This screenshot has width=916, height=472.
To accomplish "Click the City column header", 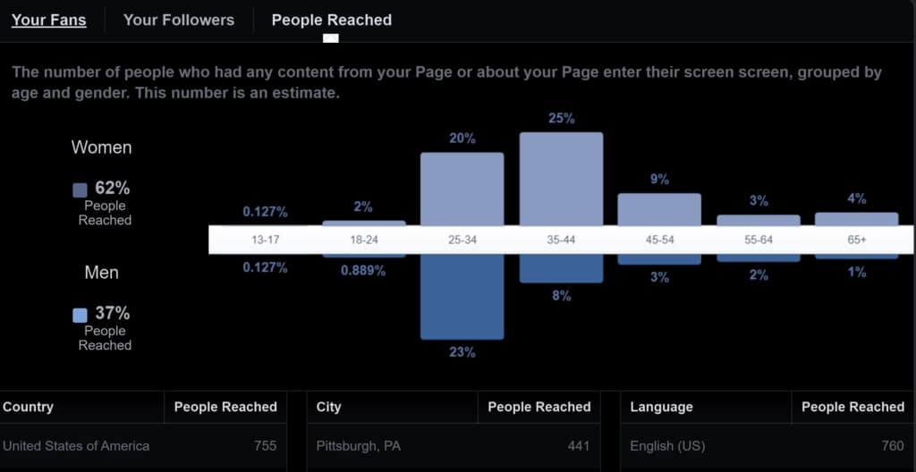I will pyautogui.click(x=329, y=407).
